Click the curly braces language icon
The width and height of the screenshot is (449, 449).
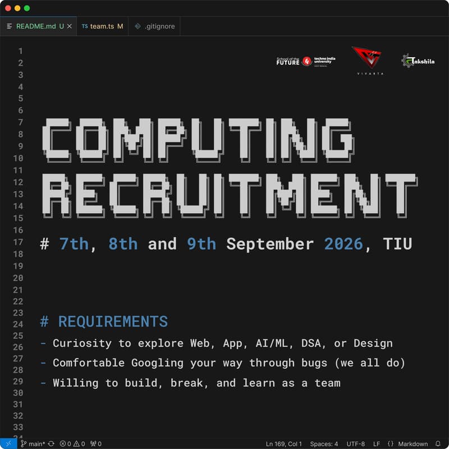point(390,444)
